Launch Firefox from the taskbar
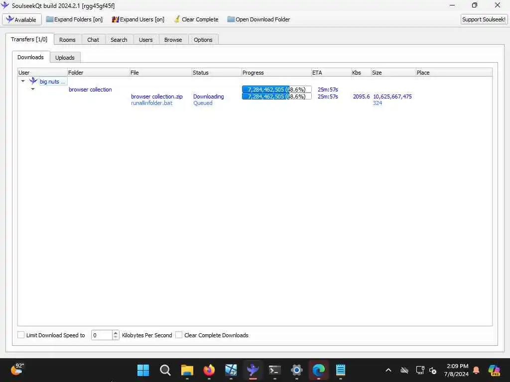The height and width of the screenshot is (382, 510). [209, 370]
